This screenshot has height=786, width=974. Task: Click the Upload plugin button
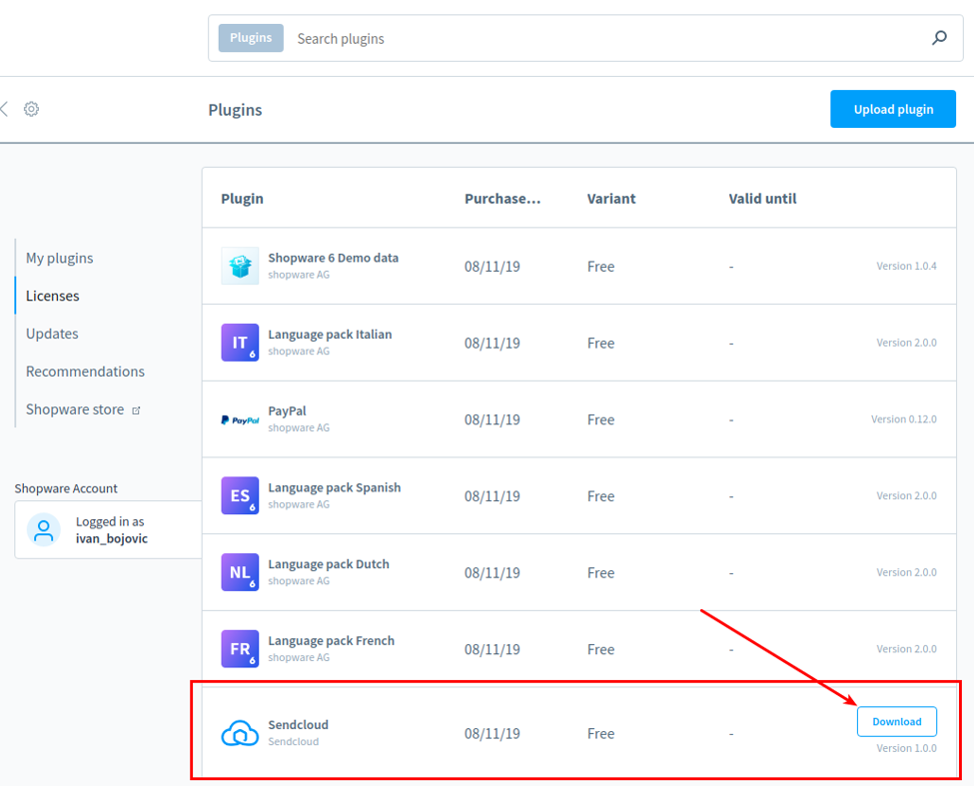coord(893,109)
